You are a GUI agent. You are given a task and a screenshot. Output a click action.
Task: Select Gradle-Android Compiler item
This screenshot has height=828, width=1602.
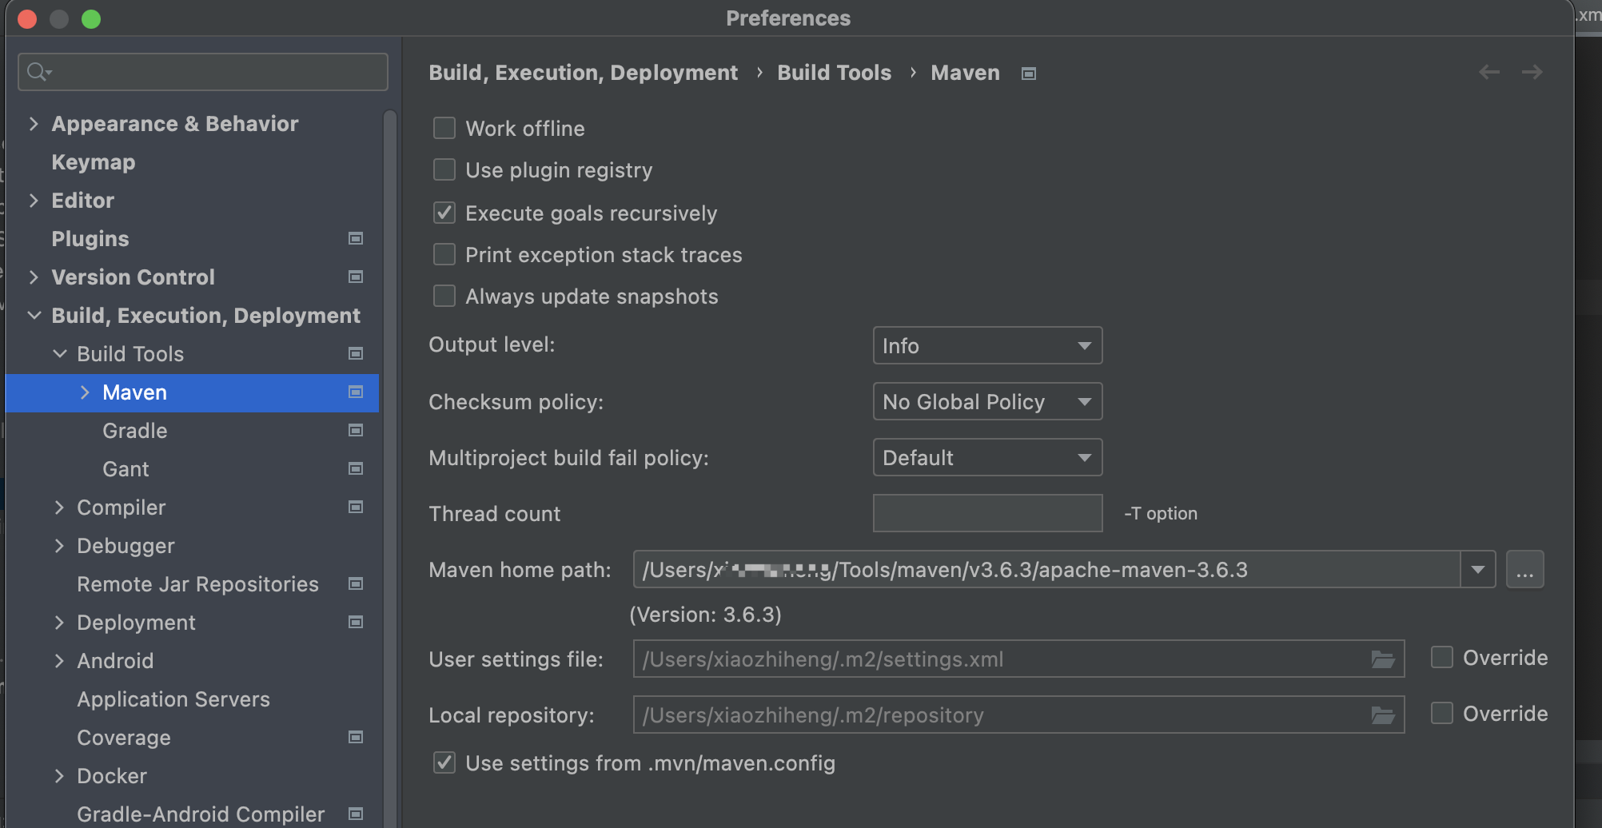(201, 814)
